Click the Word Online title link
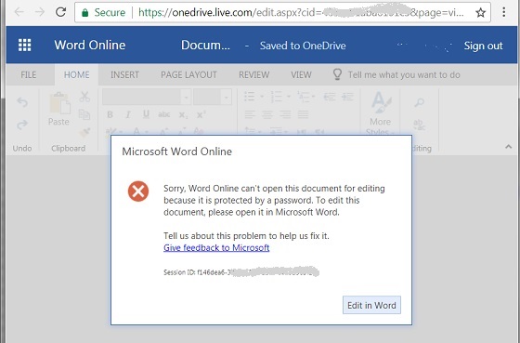This screenshot has width=520, height=343. 90,45
